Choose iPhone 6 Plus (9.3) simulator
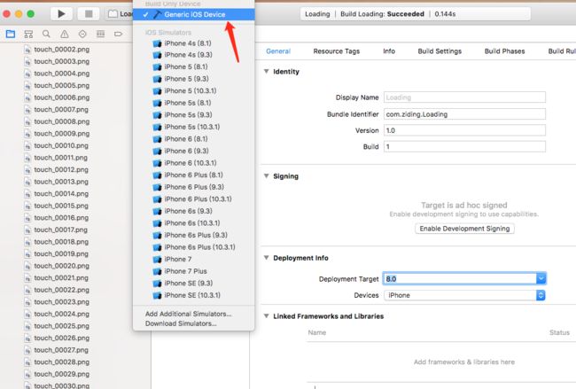 tap(194, 187)
